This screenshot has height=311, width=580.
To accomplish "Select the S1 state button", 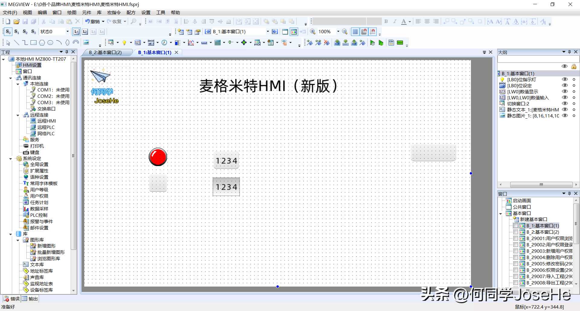I will click(17, 32).
